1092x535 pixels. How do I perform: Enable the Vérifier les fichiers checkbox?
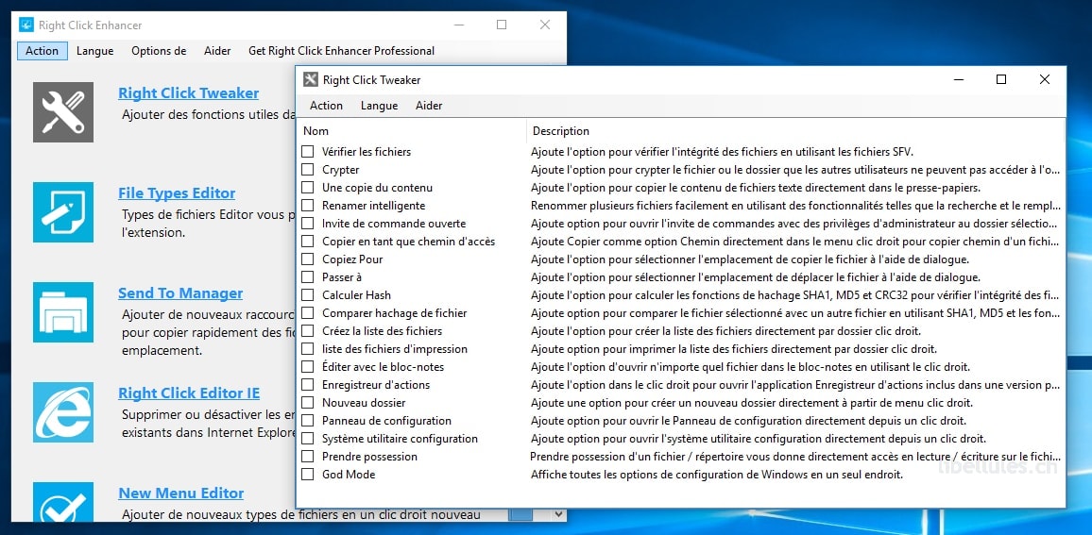307,151
